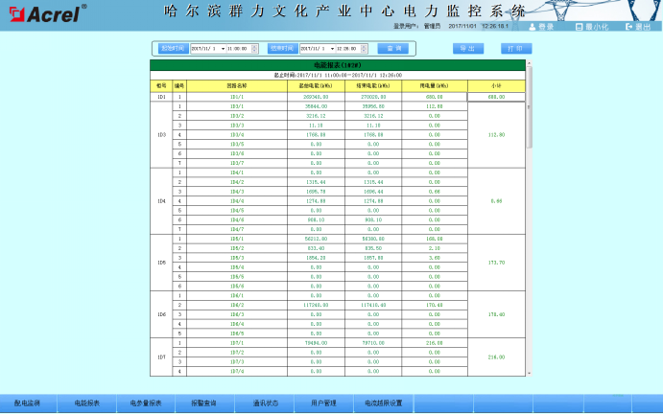This screenshot has height=414, width=663.
Task: Click the 79710.00 end energy cell
Action: pos(373,343)
